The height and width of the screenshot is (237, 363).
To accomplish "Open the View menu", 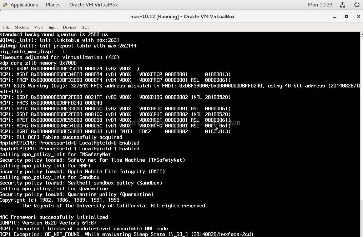I will coord(39,27).
